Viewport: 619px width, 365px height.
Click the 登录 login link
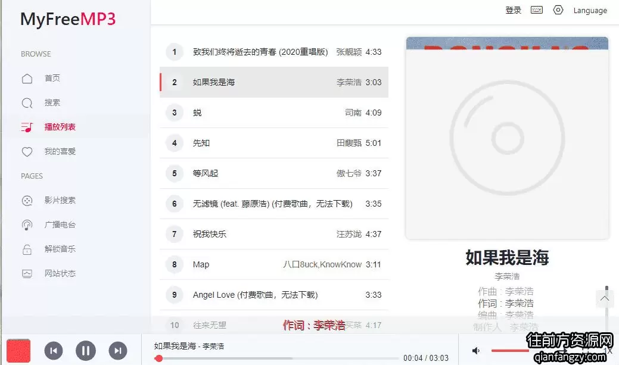click(x=513, y=10)
